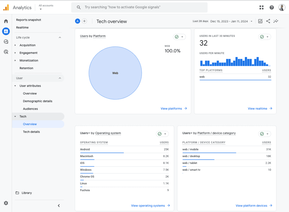
Task: Open the Advertising icon in left rail
Action: pyautogui.click(x=6, y=52)
